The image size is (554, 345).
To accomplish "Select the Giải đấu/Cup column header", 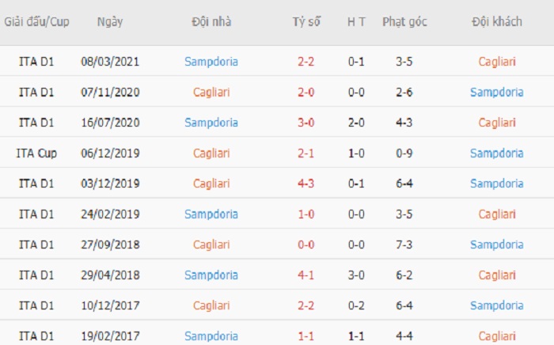I will 36,22.
